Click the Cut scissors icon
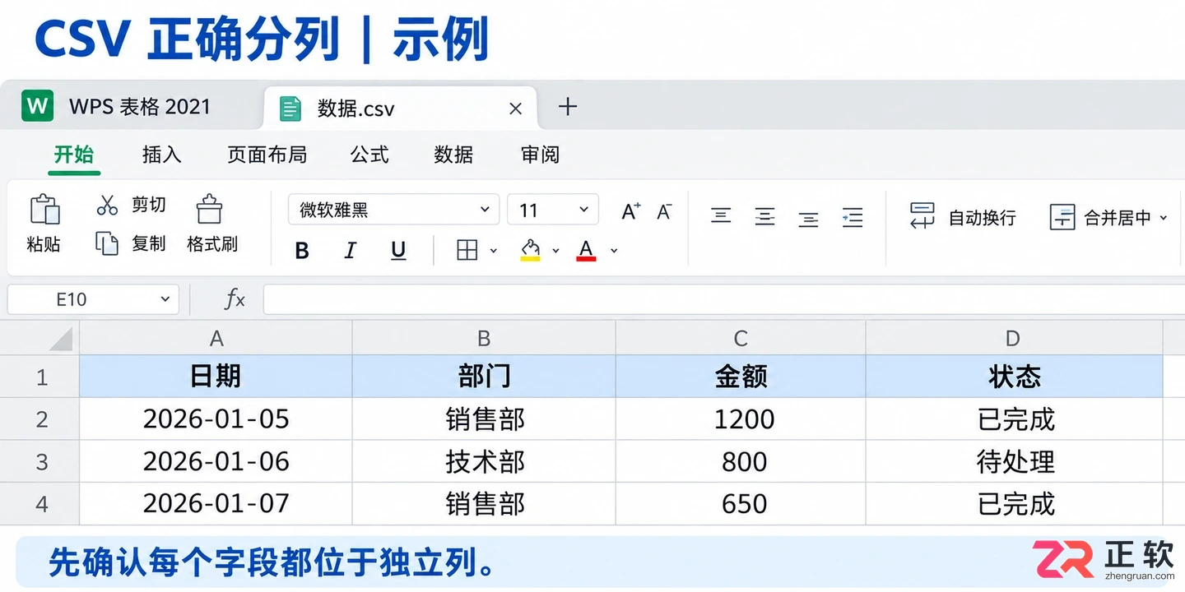Viewport: 1185px width, 592px height. 107,205
